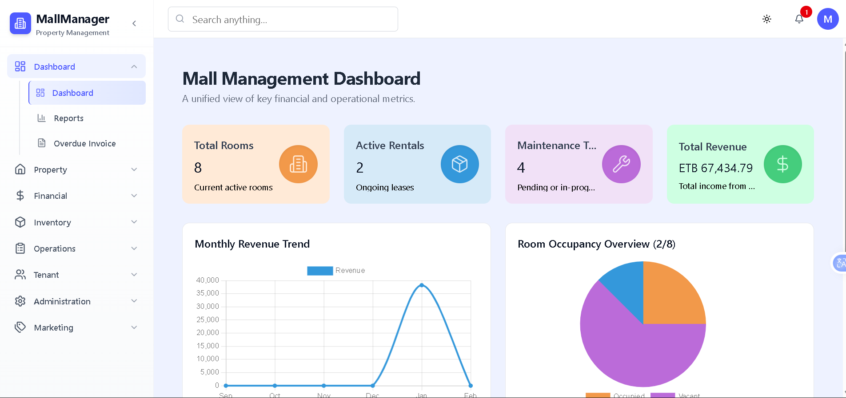Select the highlighted Dashboard sub-item
Viewport: 846px width, 398px height.
tap(87, 93)
